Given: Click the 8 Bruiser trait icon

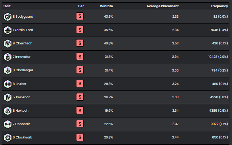Looking at the screenshot, I should click(x=8, y=84).
